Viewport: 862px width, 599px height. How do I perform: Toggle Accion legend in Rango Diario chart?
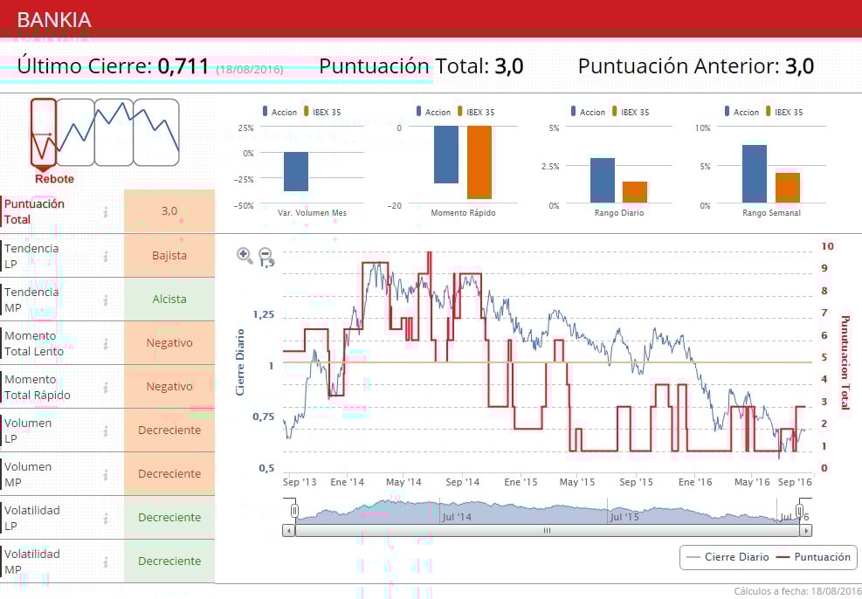pyautogui.click(x=589, y=112)
